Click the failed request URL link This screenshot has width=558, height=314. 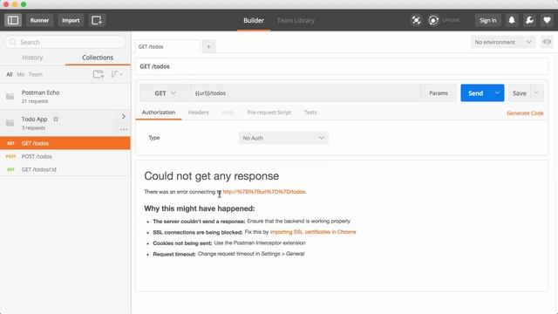click(264, 192)
